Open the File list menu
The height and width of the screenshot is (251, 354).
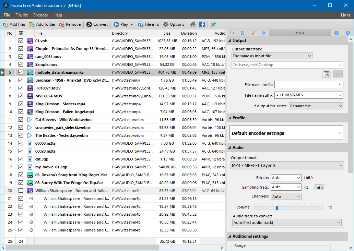point(21,15)
